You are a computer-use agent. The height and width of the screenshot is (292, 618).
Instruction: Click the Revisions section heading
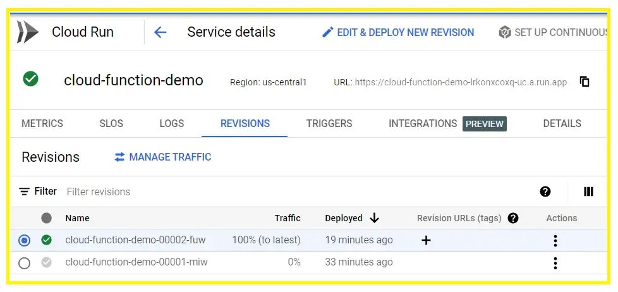[x=51, y=157]
